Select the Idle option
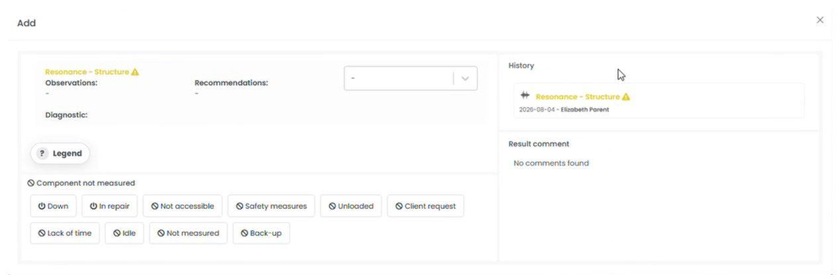The height and width of the screenshot is (275, 837). pos(124,233)
